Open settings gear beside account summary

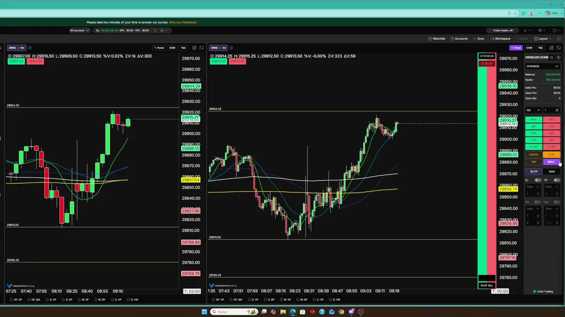pos(162,30)
